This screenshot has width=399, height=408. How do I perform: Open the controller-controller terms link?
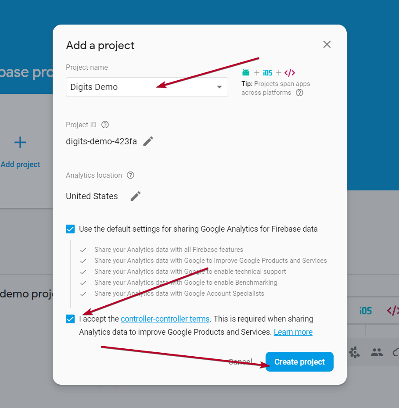pos(165,319)
